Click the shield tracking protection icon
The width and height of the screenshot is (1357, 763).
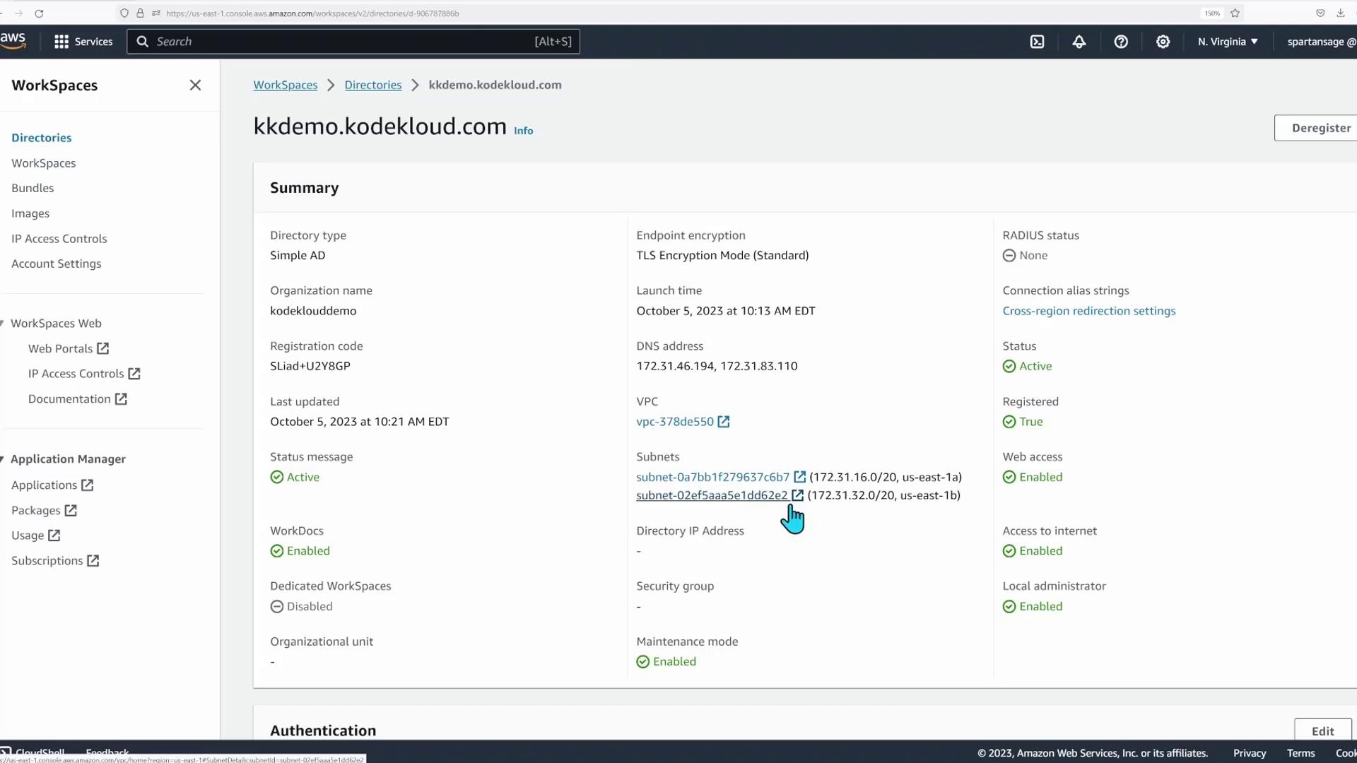(x=124, y=13)
